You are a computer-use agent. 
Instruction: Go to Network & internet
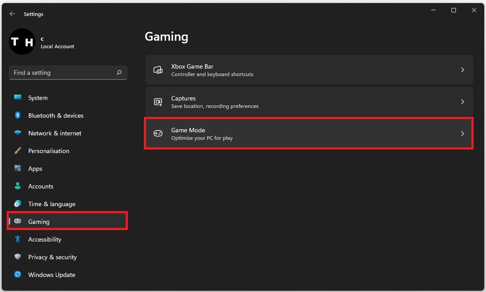click(x=68, y=133)
